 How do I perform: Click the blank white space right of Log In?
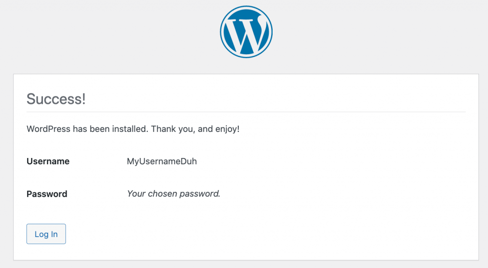[267, 234]
